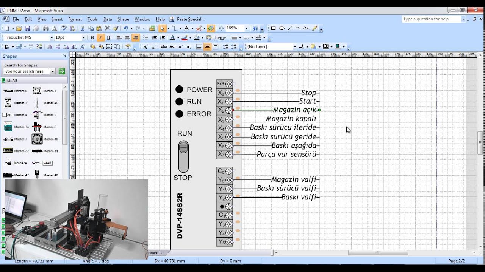Select the Line drawing tool
The width and height of the screenshot is (485, 272).
290,28
